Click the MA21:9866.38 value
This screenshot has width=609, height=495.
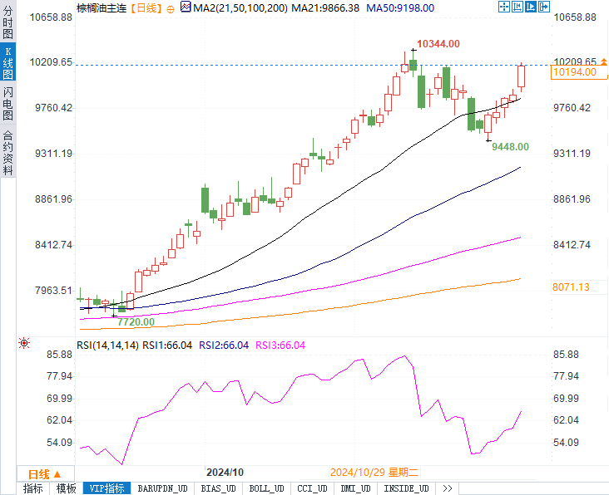click(x=325, y=7)
